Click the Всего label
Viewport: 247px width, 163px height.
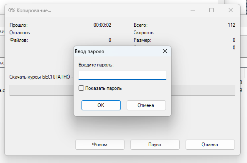coord(140,25)
